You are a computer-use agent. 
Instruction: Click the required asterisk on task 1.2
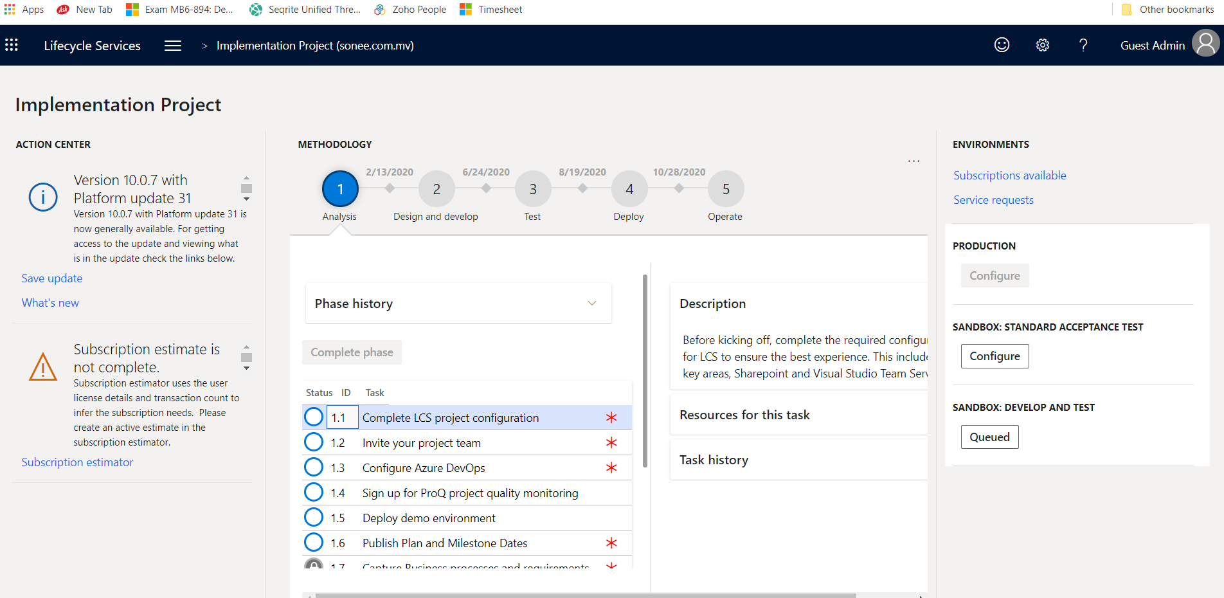pyautogui.click(x=611, y=442)
